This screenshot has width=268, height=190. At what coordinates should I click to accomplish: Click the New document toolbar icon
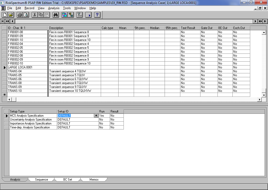click(5, 15)
